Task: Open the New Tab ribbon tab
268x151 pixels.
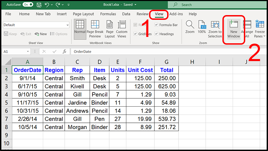Action: 43,14
